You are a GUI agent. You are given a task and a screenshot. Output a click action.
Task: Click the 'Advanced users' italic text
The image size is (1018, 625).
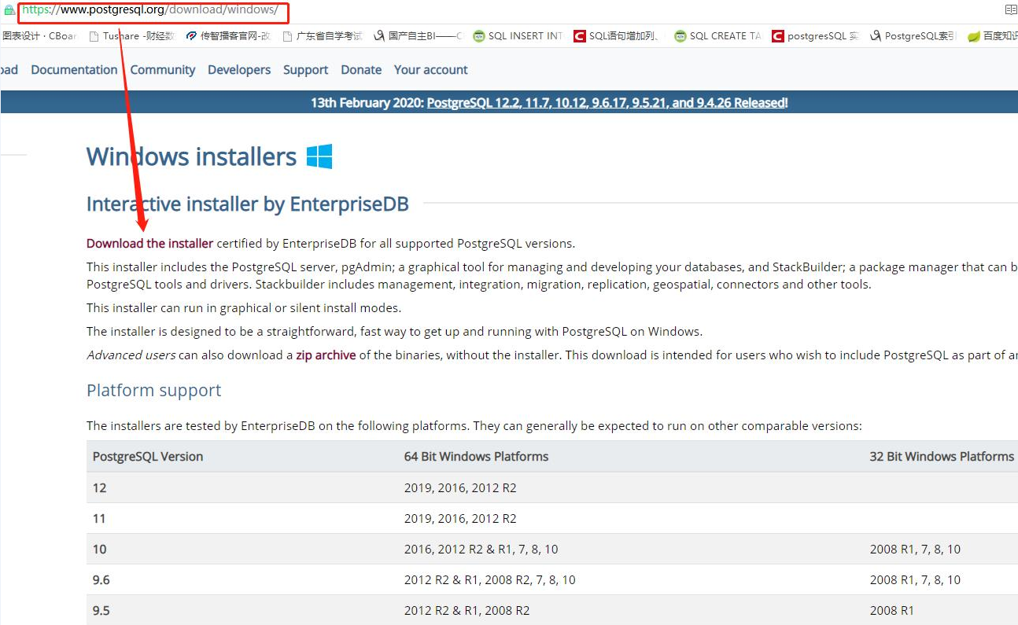tap(131, 355)
